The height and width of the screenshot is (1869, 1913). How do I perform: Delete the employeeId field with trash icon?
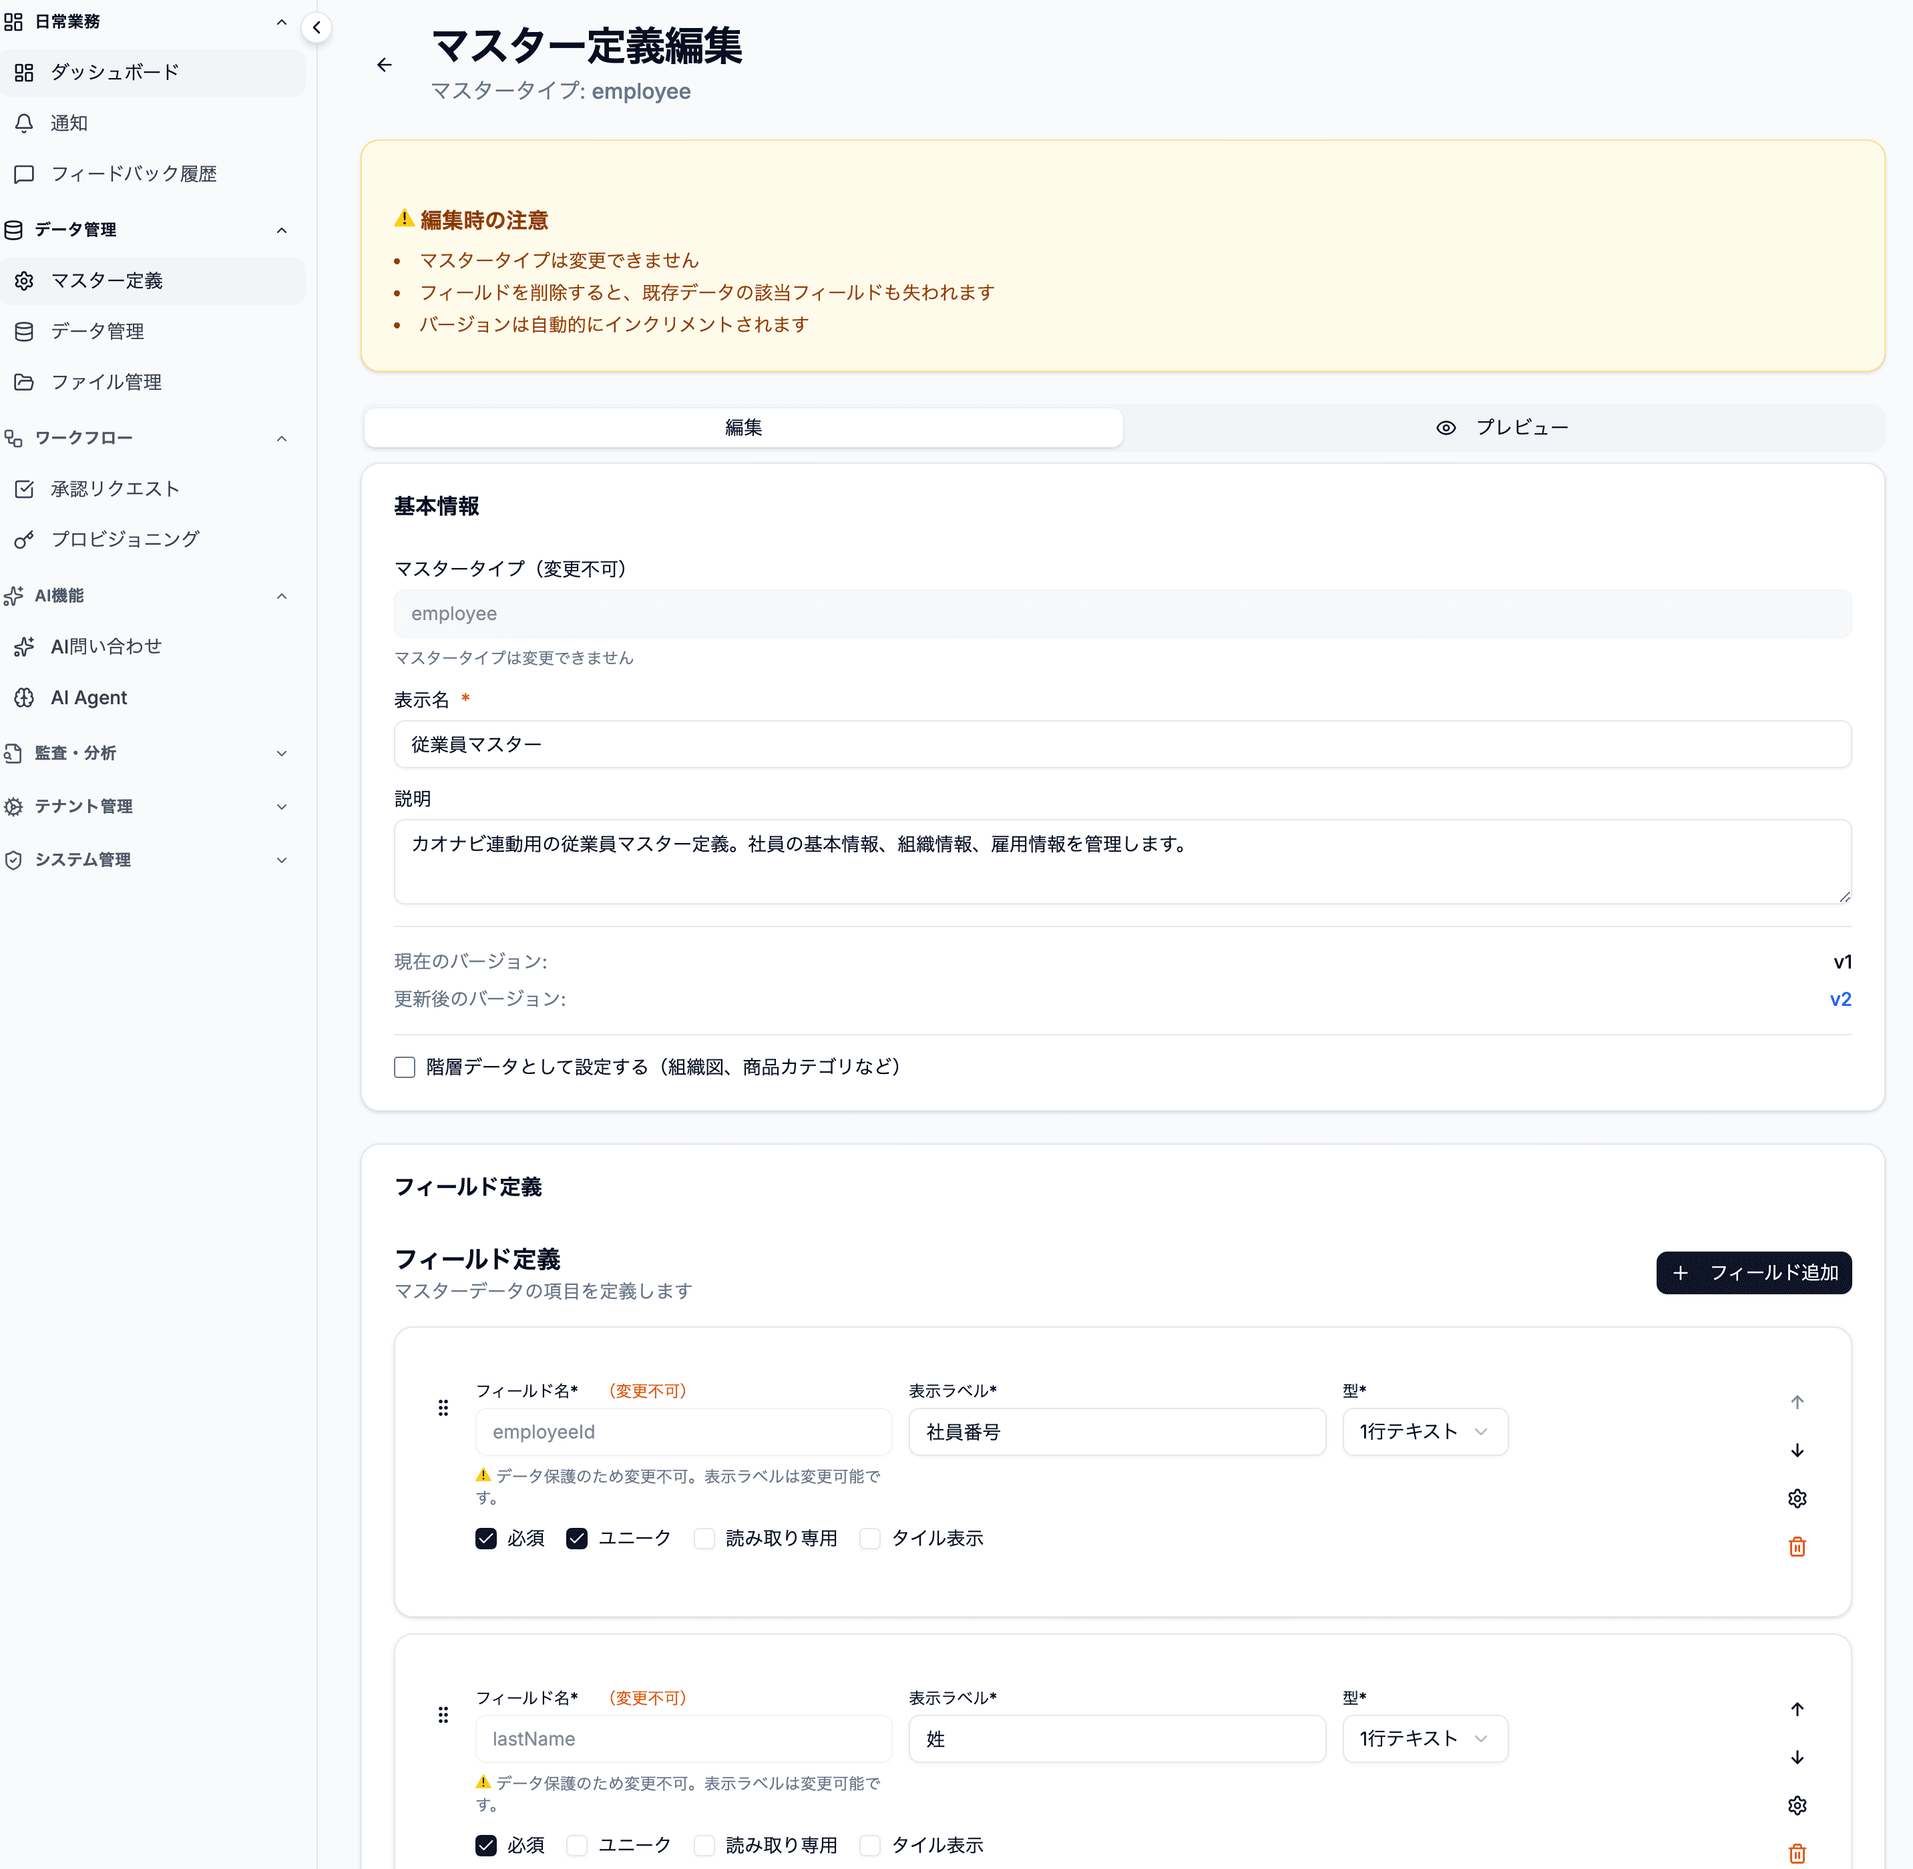click(1796, 1546)
